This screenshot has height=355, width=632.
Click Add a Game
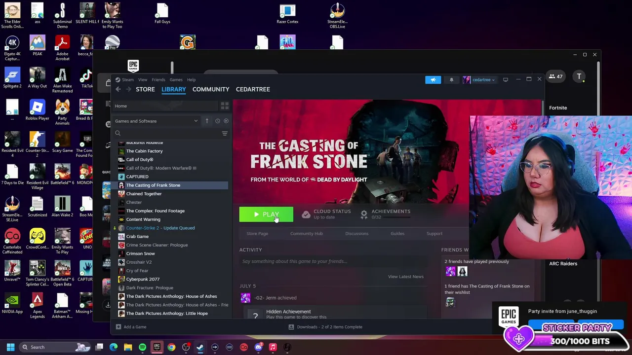click(131, 327)
